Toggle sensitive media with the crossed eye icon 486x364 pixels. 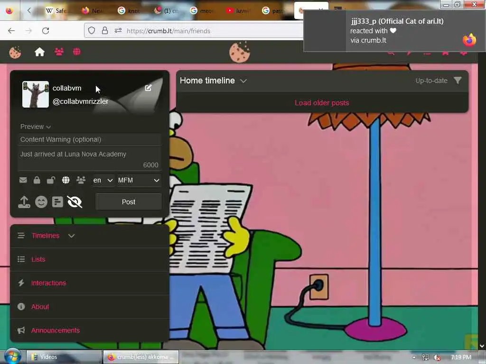75,202
